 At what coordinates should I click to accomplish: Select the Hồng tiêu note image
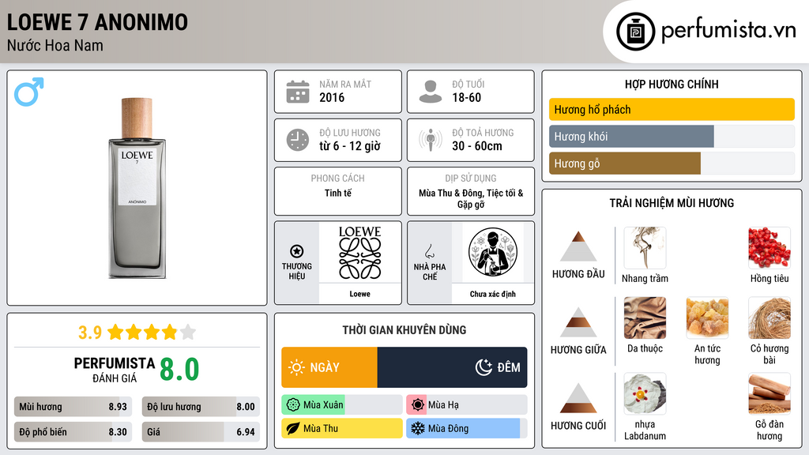[769, 248]
